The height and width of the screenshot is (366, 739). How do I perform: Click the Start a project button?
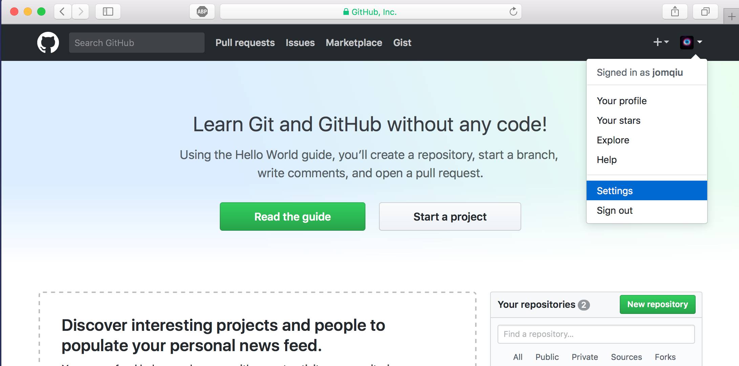[x=450, y=216]
